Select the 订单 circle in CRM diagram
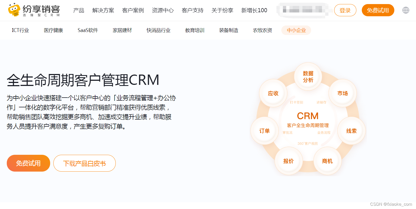Image resolution: width=416 pixels, height=209 pixels. (265, 131)
